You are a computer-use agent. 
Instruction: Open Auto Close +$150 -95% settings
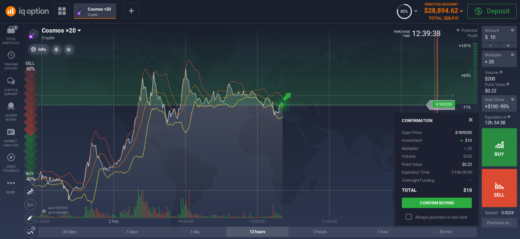pyautogui.click(x=499, y=103)
